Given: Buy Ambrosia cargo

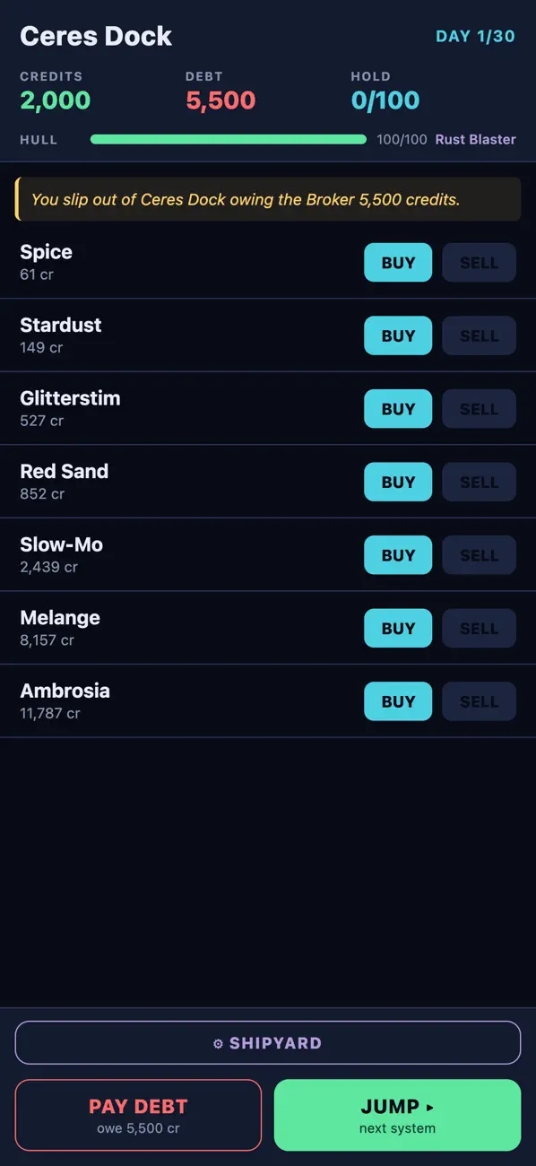Looking at the screenshot, I should 398,701.
